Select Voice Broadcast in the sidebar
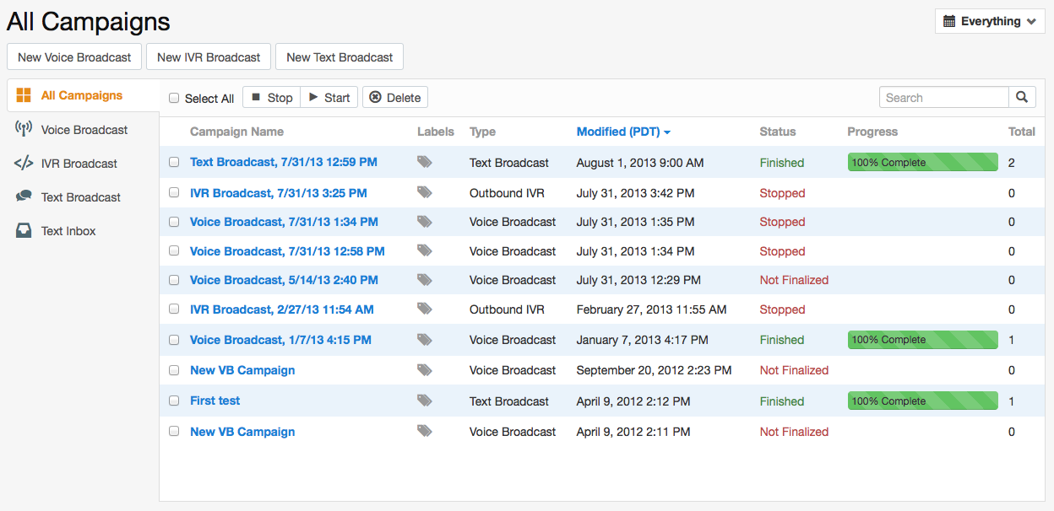 (x=84, y=129)
